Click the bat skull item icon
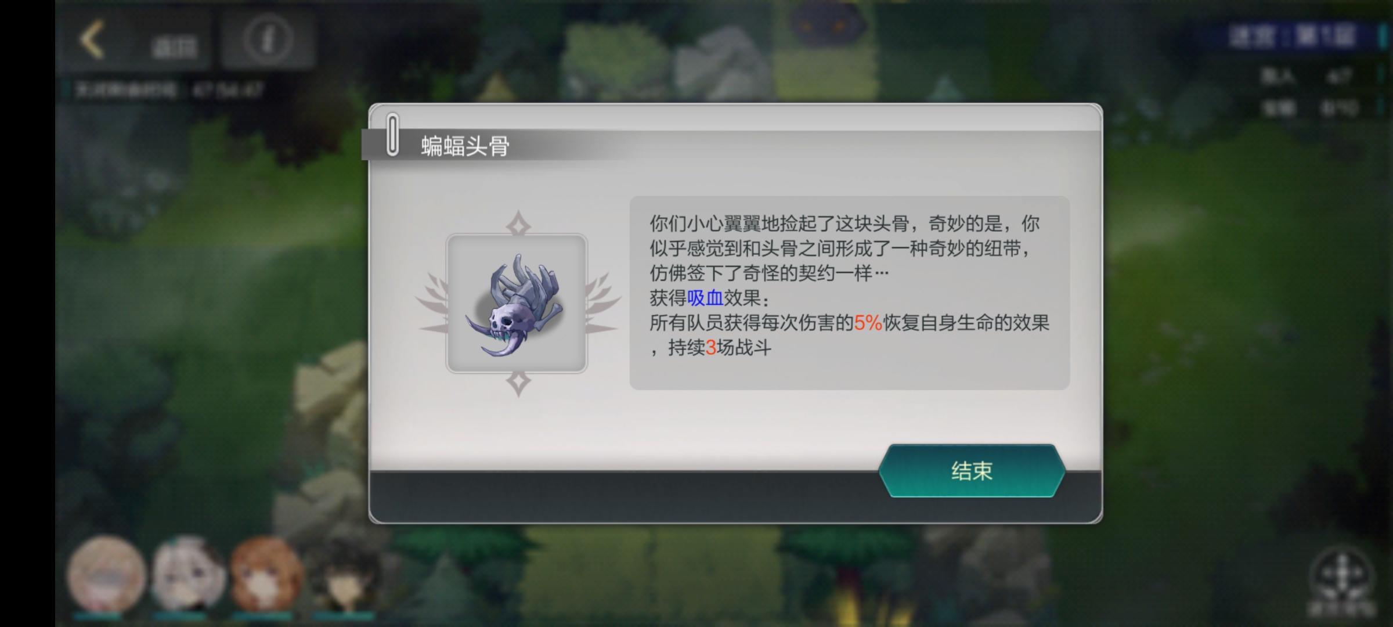1393x627 pixels. click(517, 304)
